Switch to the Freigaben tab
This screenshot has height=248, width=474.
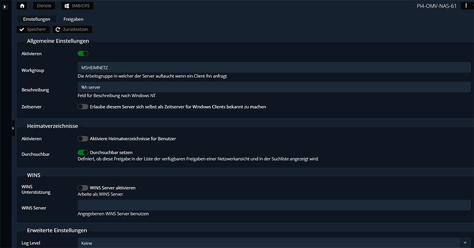74,19
